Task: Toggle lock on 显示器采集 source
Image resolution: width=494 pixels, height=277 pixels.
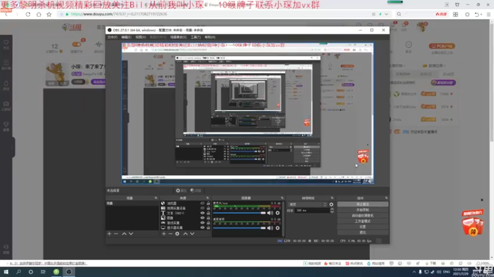Action: pos(208,228)
